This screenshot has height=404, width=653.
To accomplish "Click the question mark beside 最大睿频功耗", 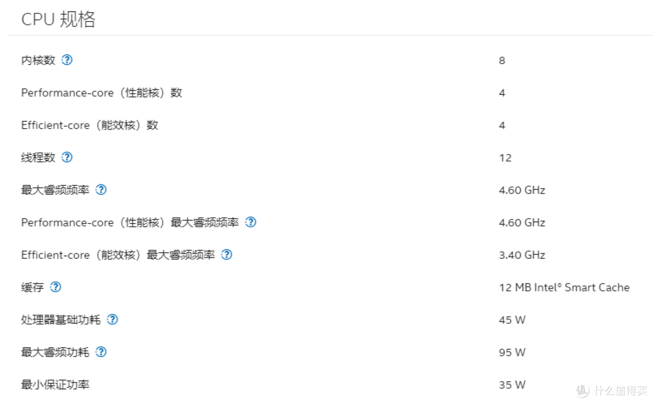I will [101, 352].
